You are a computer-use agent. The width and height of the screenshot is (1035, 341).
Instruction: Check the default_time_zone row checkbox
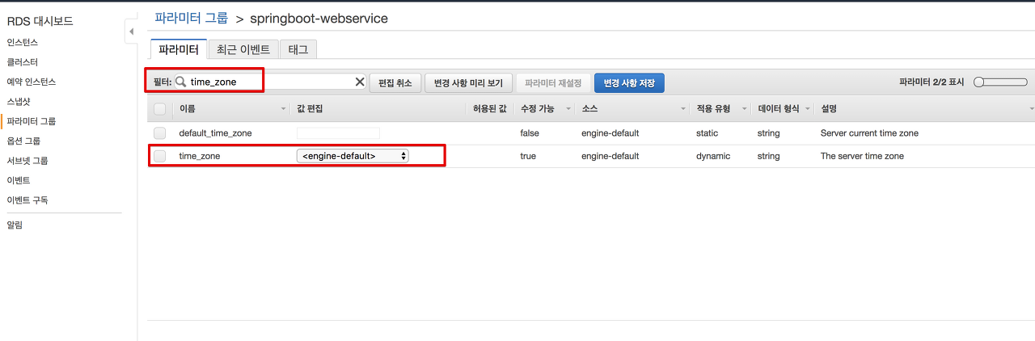click(x=160, y=133)
